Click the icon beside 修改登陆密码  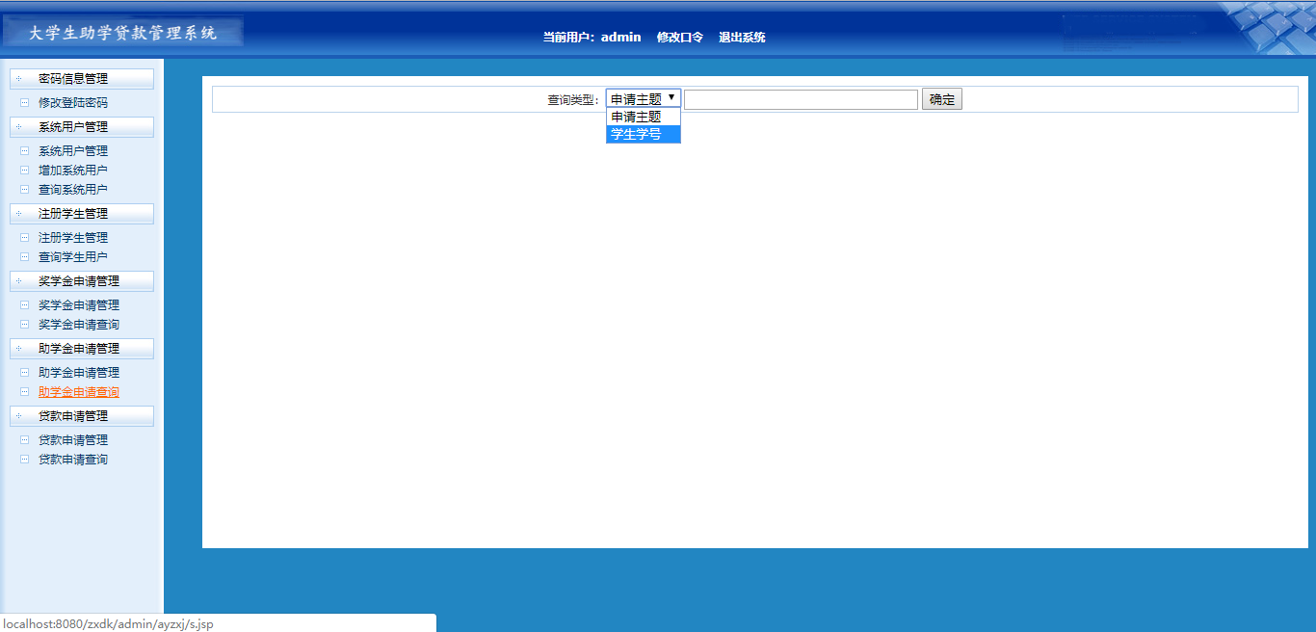[24, 102]
